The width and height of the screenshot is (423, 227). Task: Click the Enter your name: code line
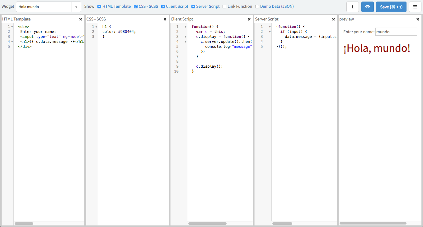pos(38,32)
